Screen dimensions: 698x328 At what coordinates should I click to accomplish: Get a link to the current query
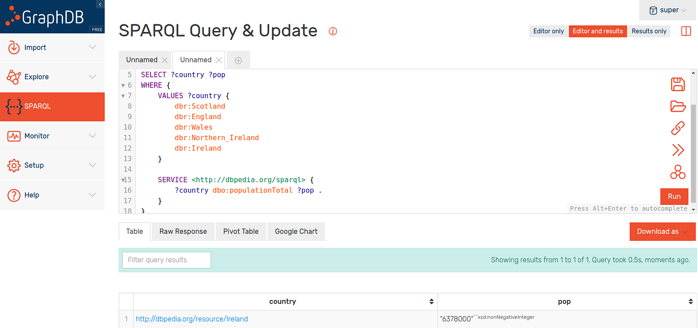point(678,128)
